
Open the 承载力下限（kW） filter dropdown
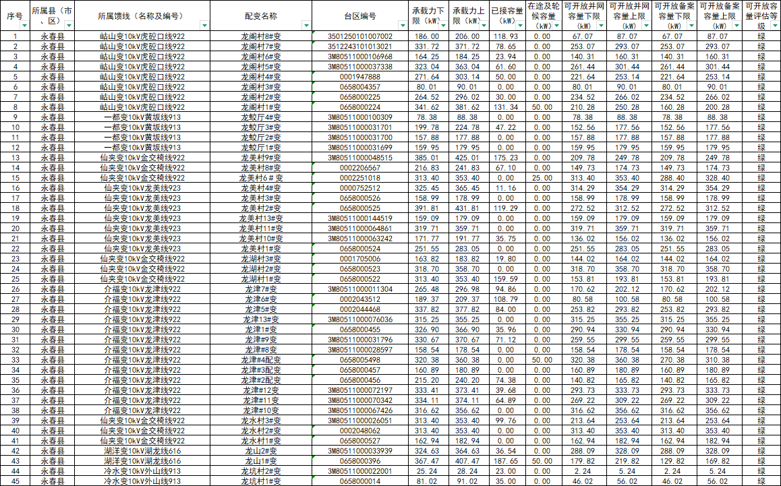443,26
